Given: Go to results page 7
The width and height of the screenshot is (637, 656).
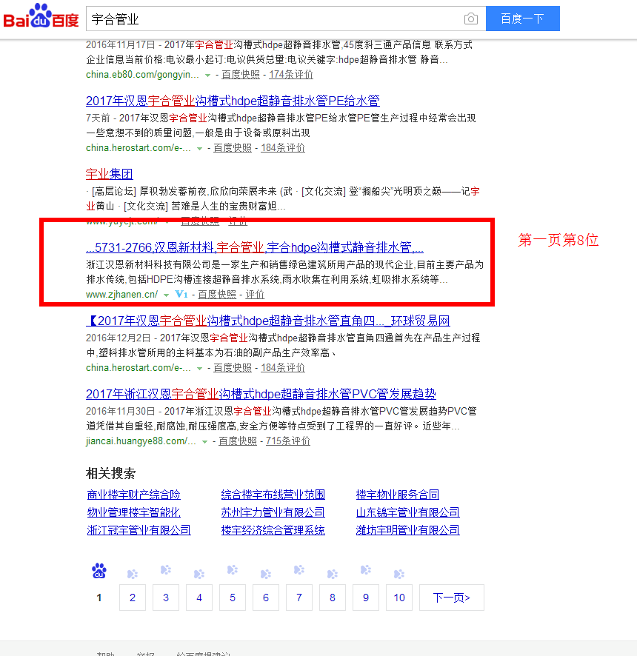Looking at the screenshot, I should (299, 598).
